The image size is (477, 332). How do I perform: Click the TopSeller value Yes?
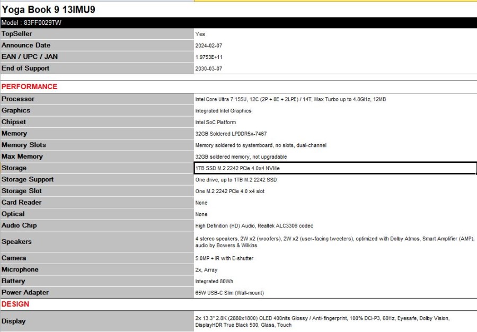pos(200,34)
